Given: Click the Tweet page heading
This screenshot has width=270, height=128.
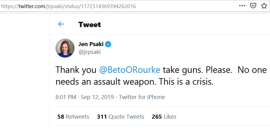Looking at the screenshot, I should click(89, 25).
